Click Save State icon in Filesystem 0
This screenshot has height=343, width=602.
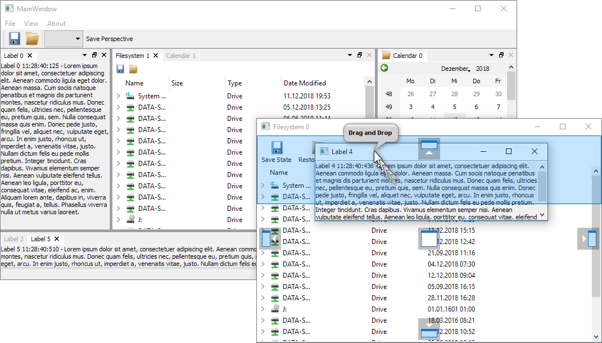[277, 147]
